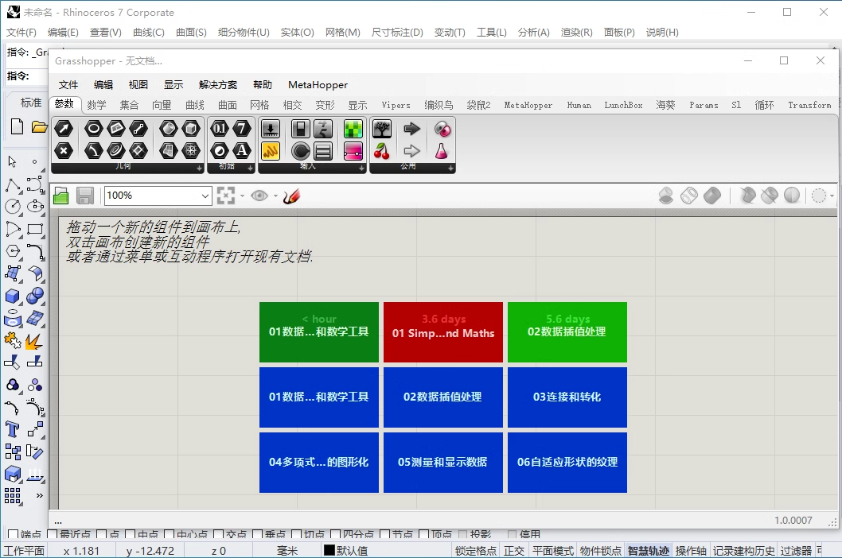Toggle 锁定格点 in Rhino status bar
842x558 pixels.
(476, 551)
